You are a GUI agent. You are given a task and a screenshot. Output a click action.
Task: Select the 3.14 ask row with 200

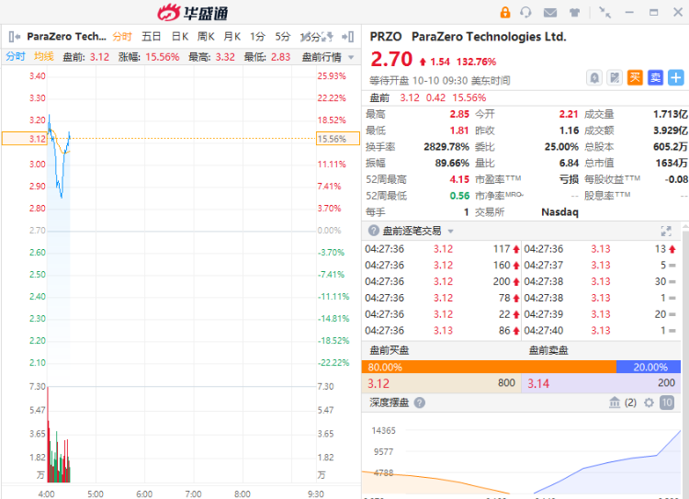pos(601,383)
